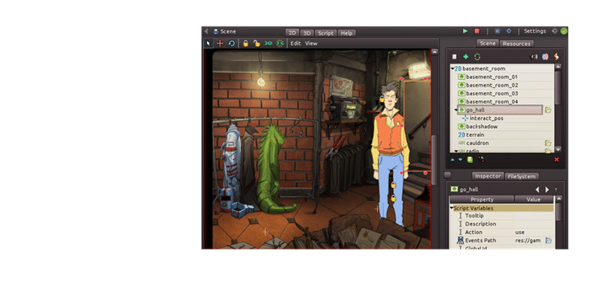Play the edited scene icon
Screen dimensions: 603x282
(x=497, y=31)
